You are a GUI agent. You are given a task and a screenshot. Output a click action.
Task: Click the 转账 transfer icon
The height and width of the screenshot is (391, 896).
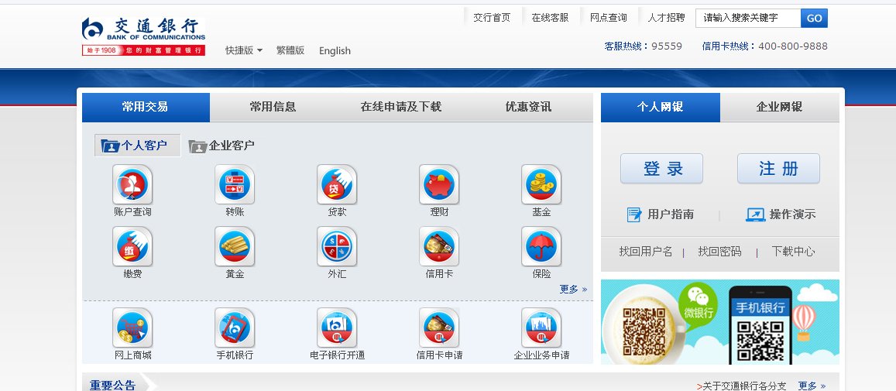pyautogui.click(x=235, y=184)
